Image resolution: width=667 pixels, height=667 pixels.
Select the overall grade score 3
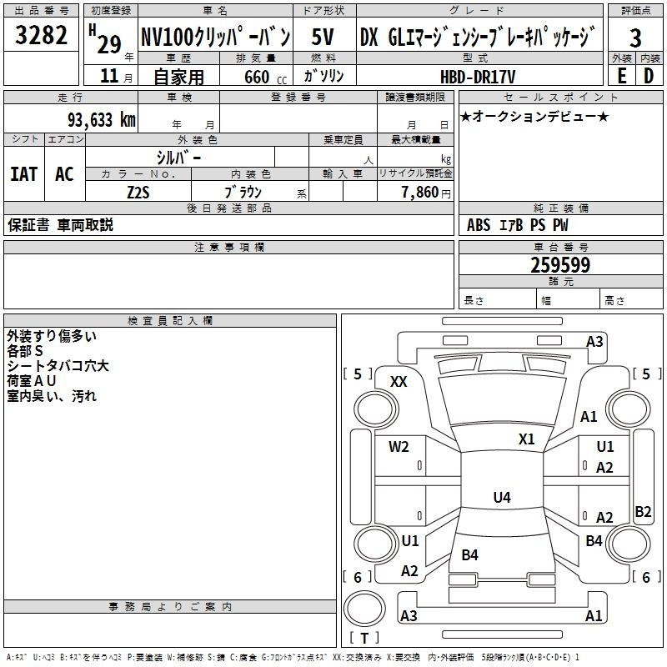(635, 38)
